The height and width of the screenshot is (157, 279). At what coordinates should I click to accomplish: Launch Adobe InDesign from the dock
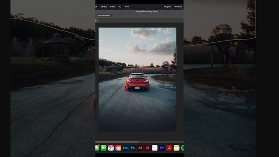pyautogui.click(x=147, y=148)
